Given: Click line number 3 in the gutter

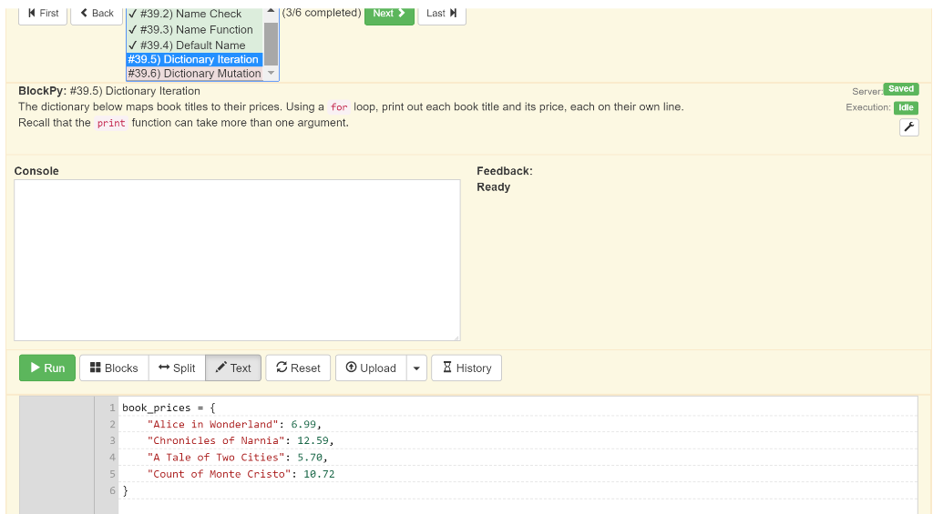Looking at the screenshot, I should coord(112,441).
